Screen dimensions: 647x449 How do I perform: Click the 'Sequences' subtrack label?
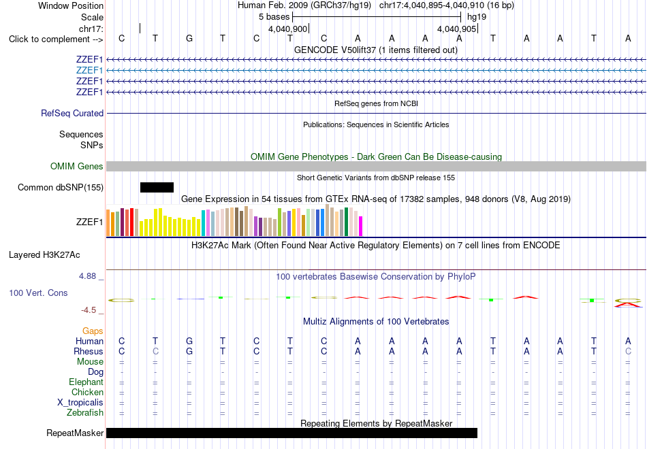point(81,135)
